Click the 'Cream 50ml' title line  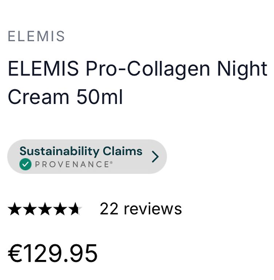65,97
